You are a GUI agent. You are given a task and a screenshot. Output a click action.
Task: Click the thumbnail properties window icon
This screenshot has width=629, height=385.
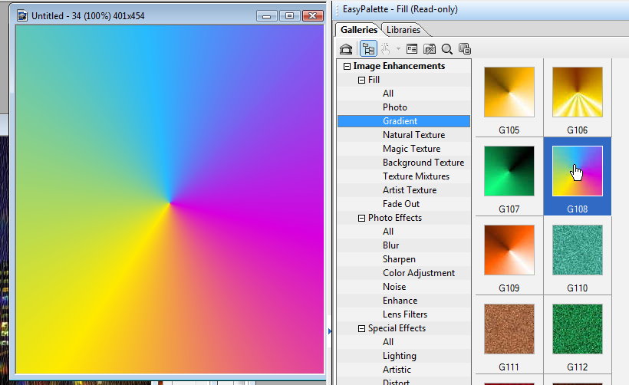point(412,49)
